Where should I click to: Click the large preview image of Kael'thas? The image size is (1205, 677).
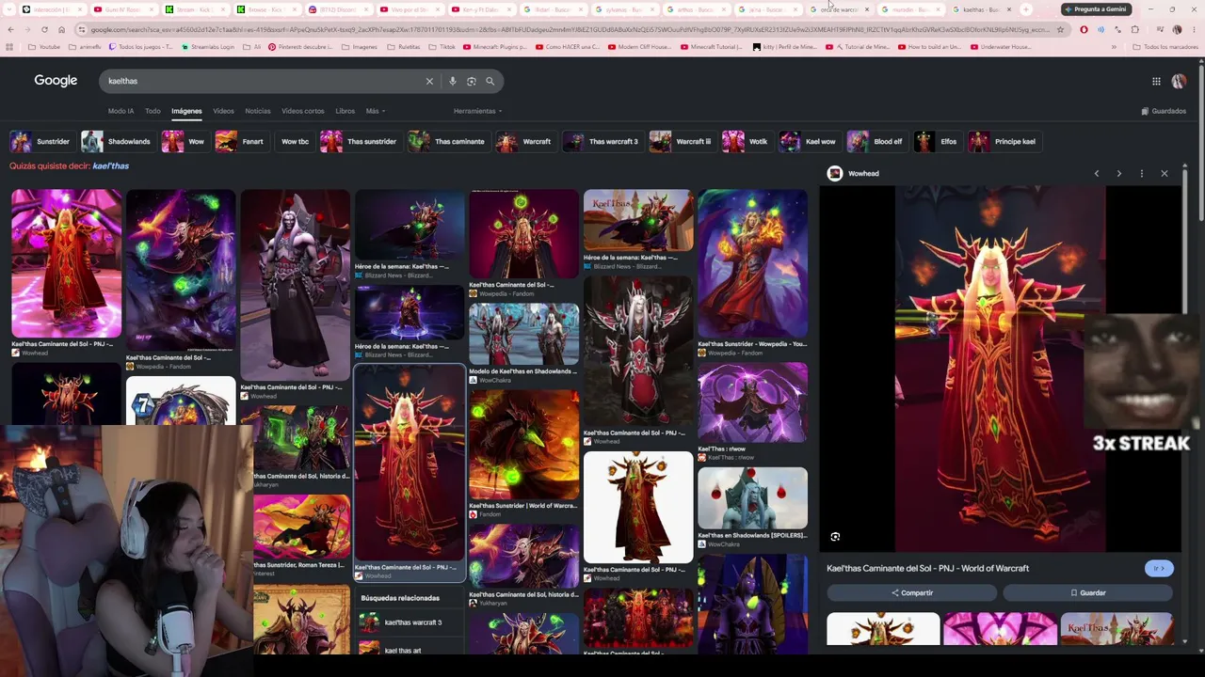[x=1000, y=369]
